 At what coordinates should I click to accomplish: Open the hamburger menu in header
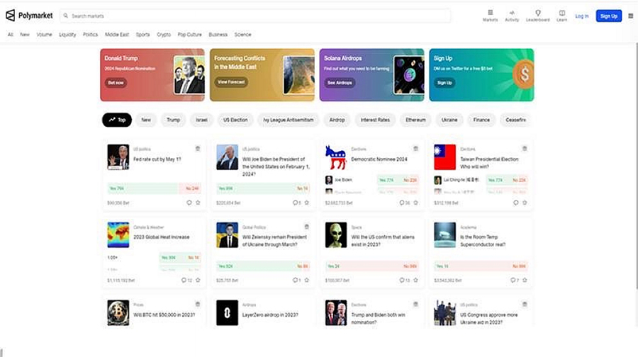click(x=630, y=16)
